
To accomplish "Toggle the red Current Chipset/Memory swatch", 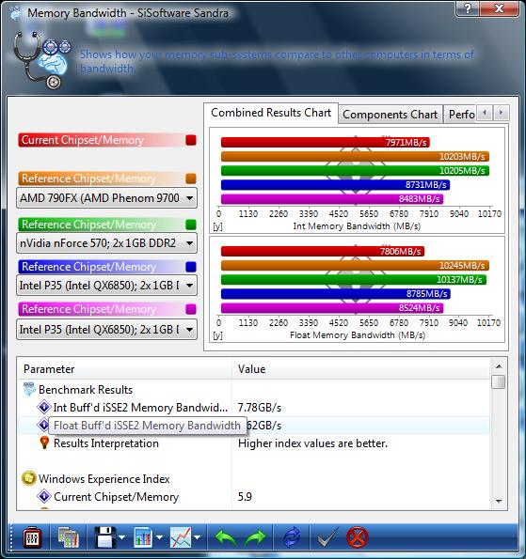I will coord(191,140).
